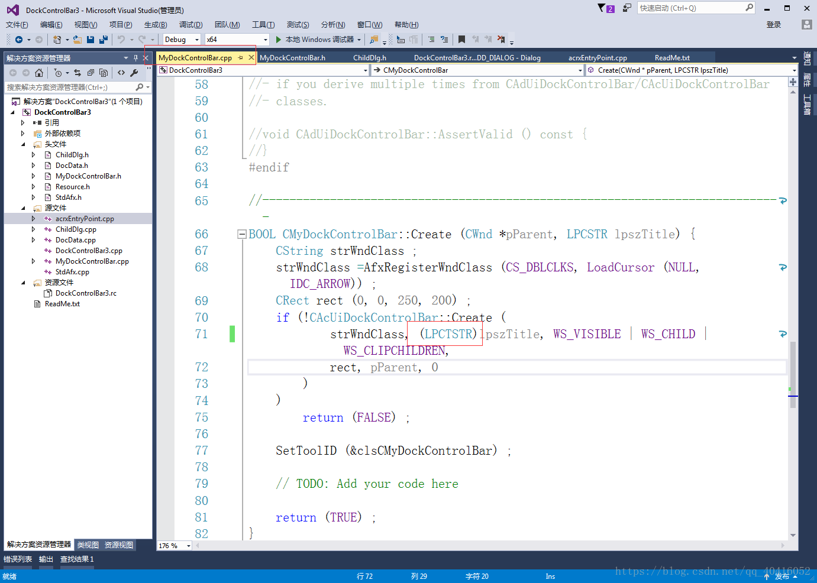817x583 pixels.
Task: Switch to the ChildDlg.h tab
Action: [x=370, y=58]
